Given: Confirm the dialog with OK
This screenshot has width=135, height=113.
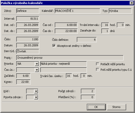Looking at the screenshot, I should 96,107.
